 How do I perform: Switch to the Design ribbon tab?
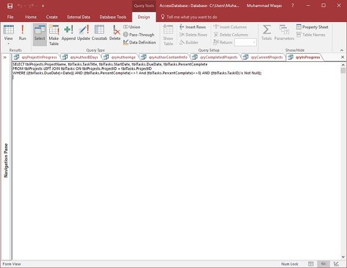[x=144, y=17]
